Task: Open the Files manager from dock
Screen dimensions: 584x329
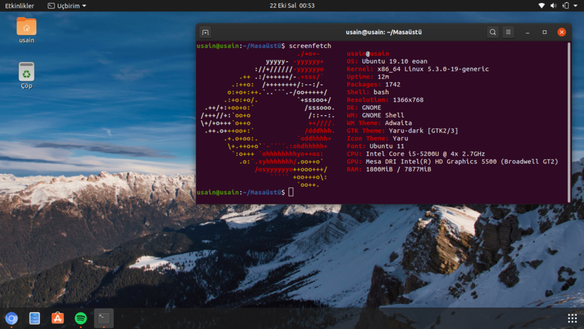Action: point(34,318)
